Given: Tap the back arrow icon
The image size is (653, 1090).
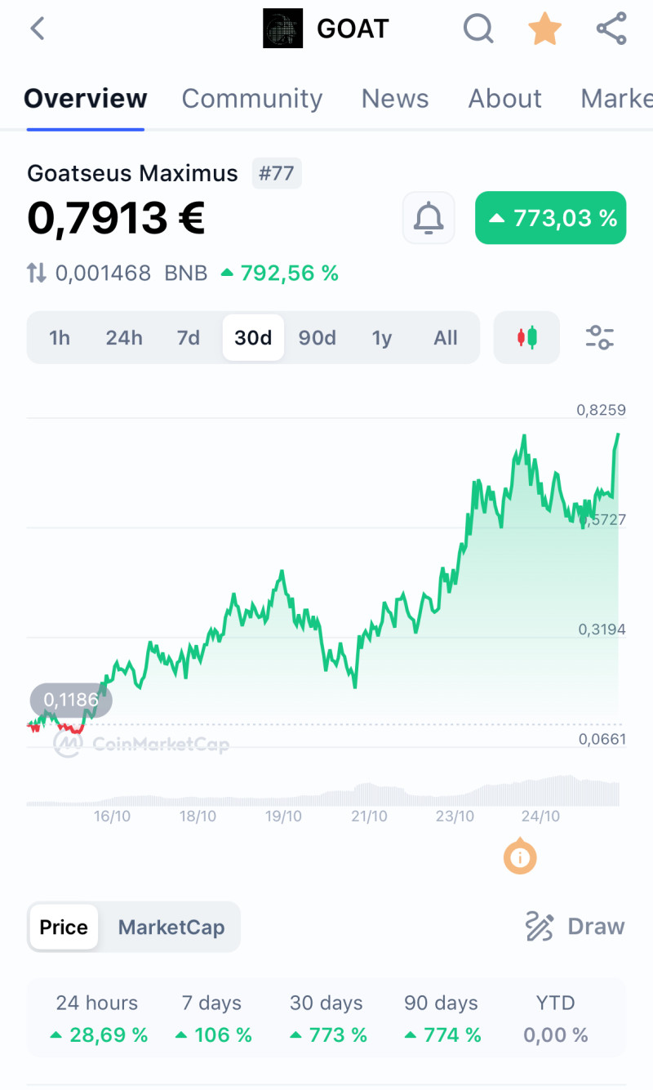Looking at the screenshot, I should click(38, 29).
